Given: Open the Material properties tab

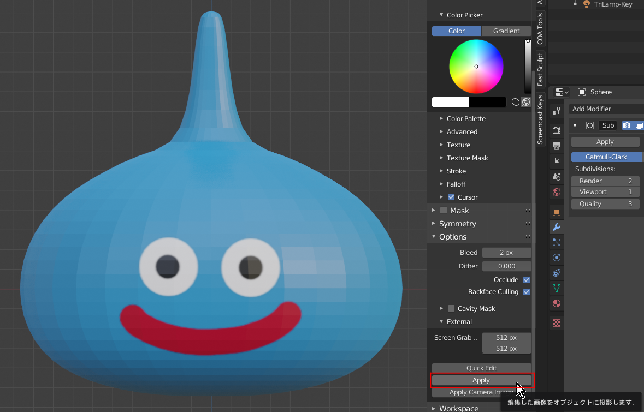Looking at the screenshot, I should 557,303.
